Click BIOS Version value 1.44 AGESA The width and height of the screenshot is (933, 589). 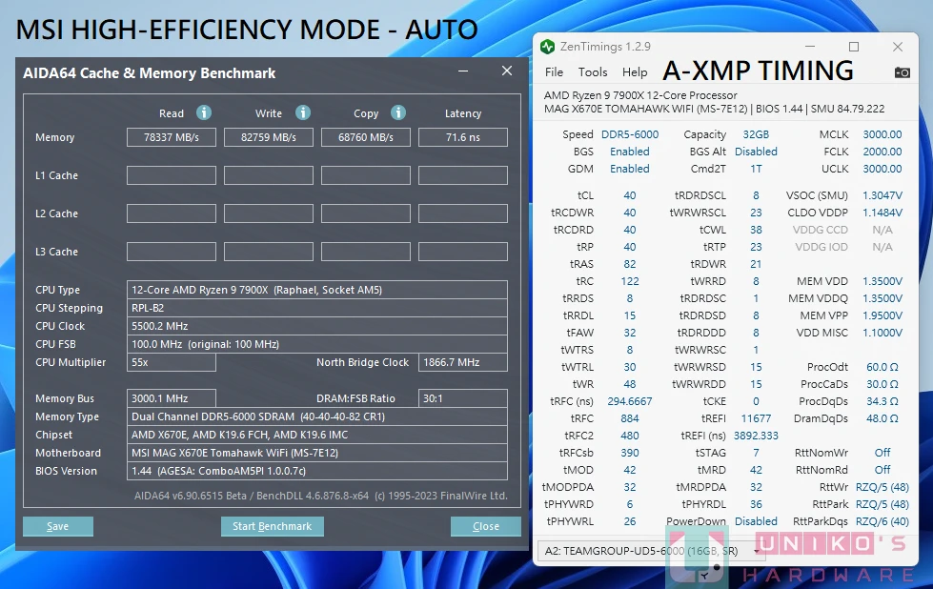[317, 471]
